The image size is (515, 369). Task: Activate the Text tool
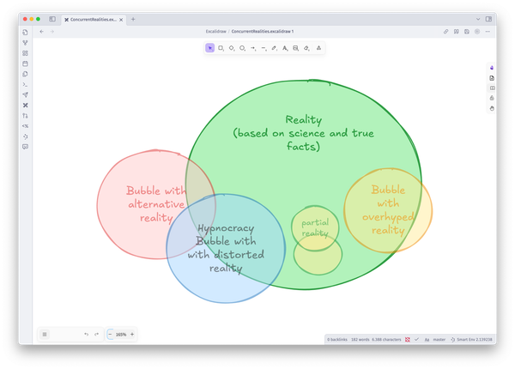click(285, 48)
